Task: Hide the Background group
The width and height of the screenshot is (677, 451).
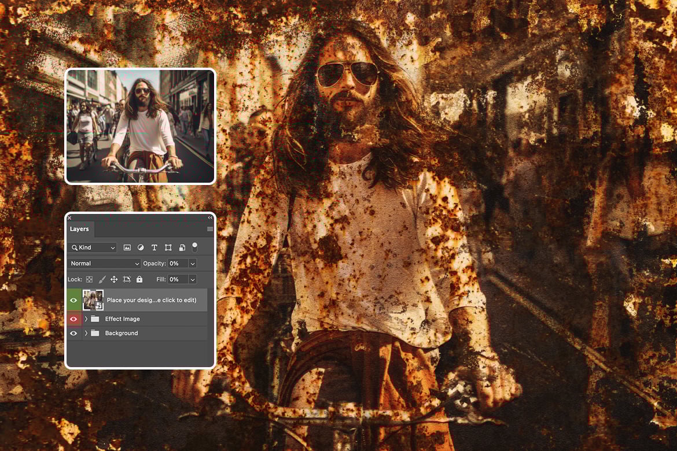Action: pos(73,333)
